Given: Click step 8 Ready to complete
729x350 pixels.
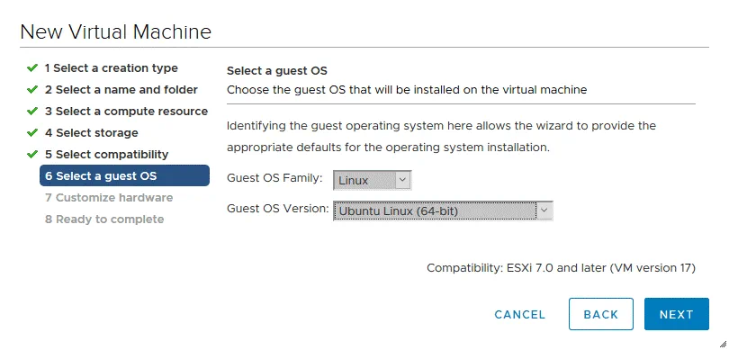Looking at the screenshot, I should [104, 219].
